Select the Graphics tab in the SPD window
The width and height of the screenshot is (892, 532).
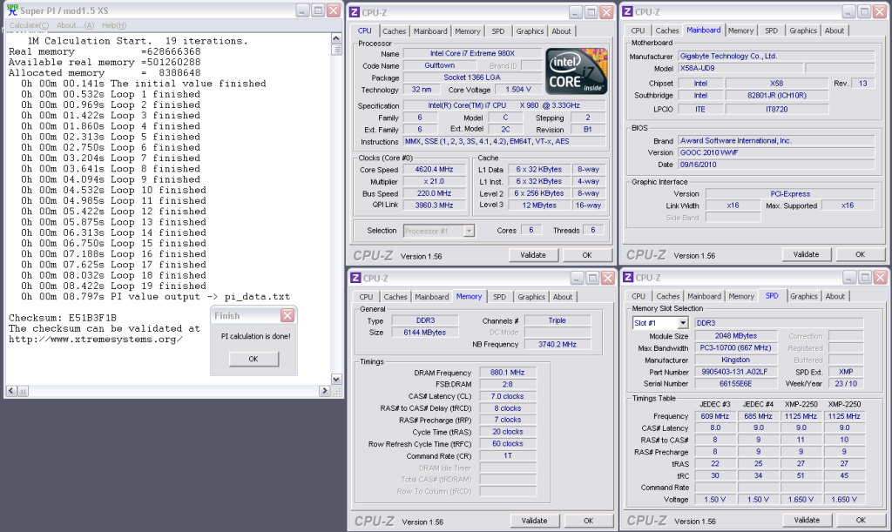click(x=803, y=296)
